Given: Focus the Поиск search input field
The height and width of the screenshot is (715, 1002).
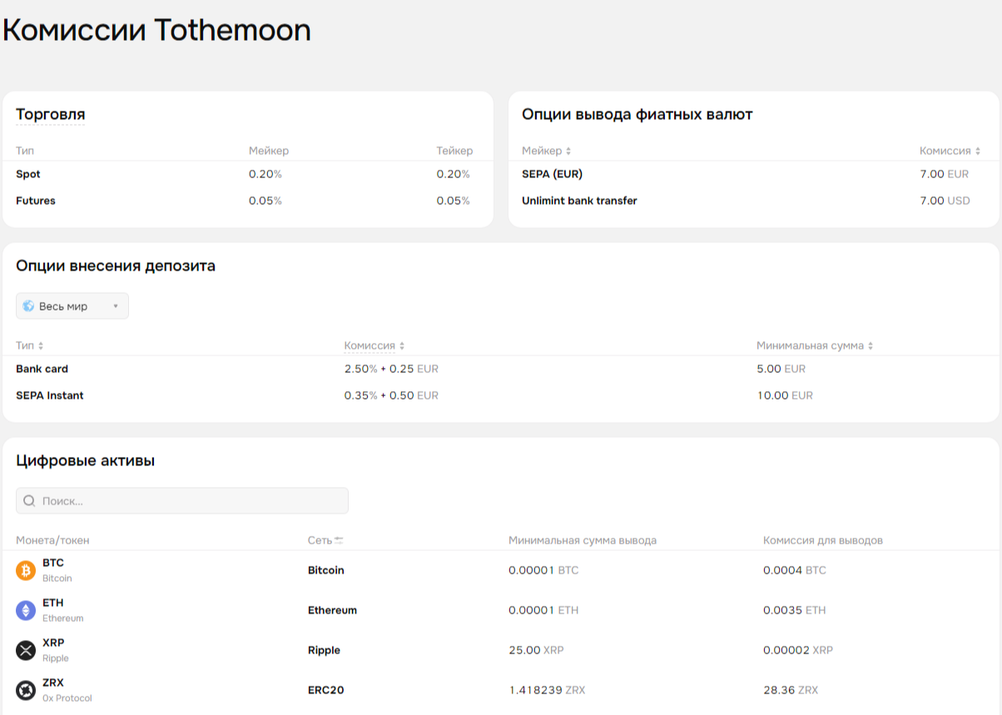Looking at the screenshot, I should point(191,500).
